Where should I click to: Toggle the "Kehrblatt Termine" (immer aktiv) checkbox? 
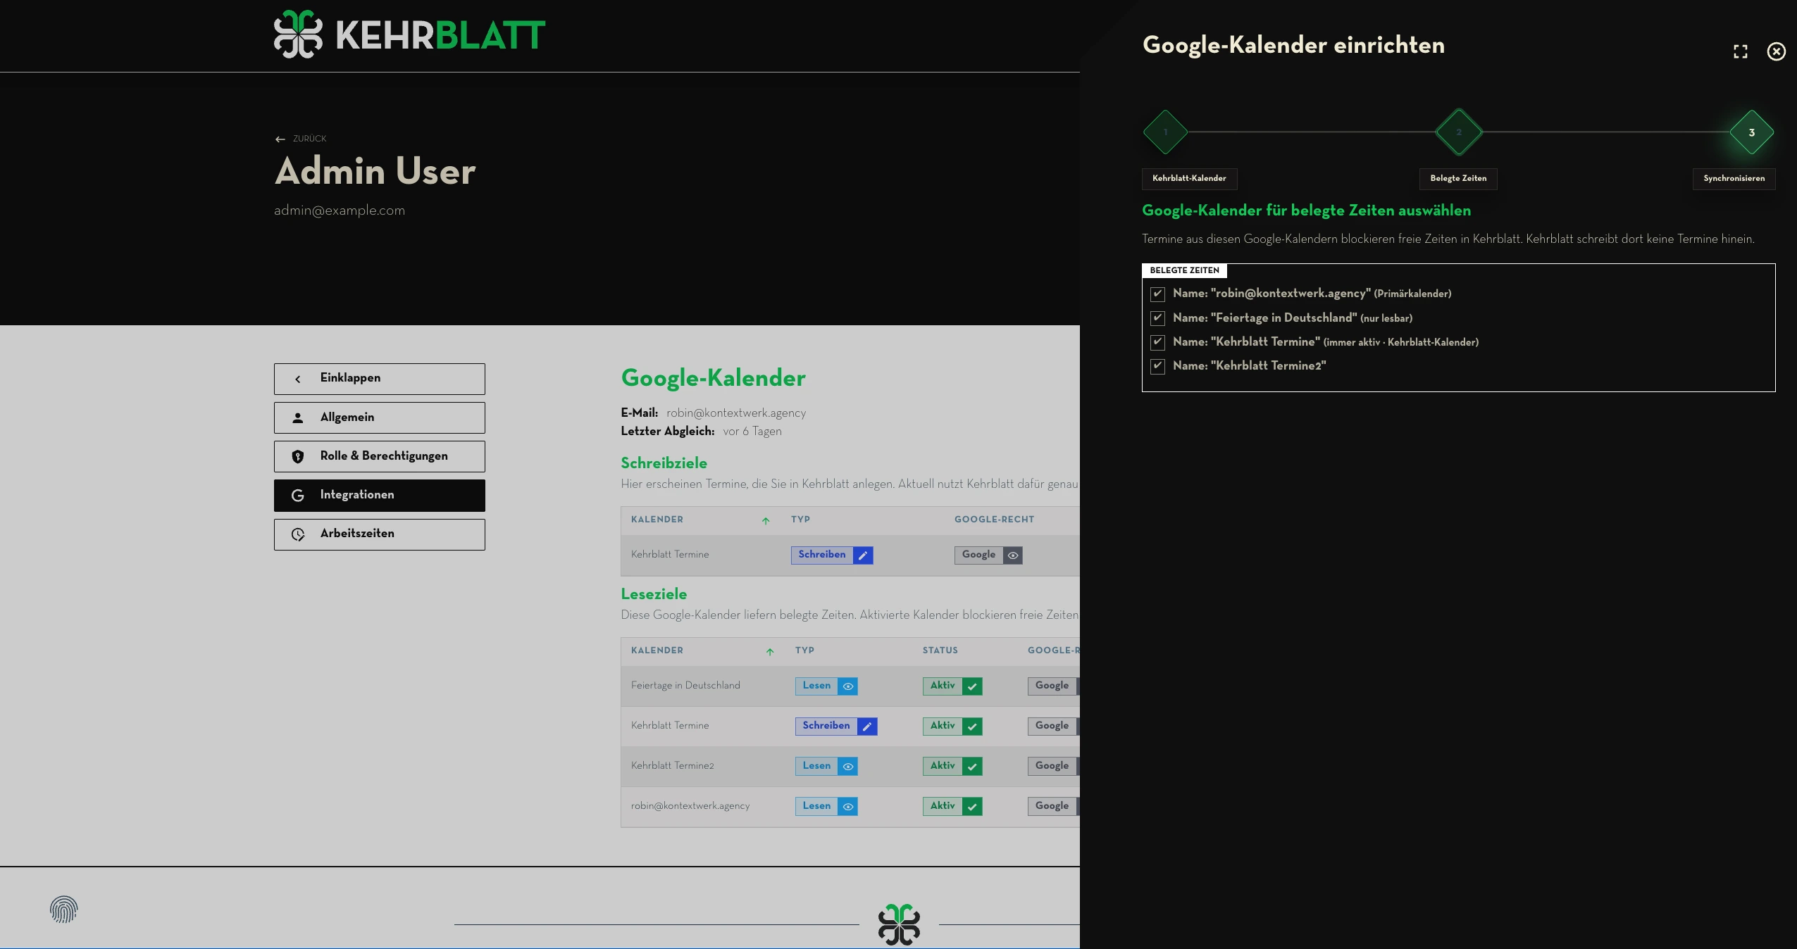click(x=1157, y=342)
